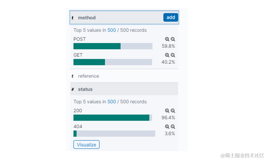Open the 500 records link under status
Viewport: 266px width, 160px height.
point(112,102)
